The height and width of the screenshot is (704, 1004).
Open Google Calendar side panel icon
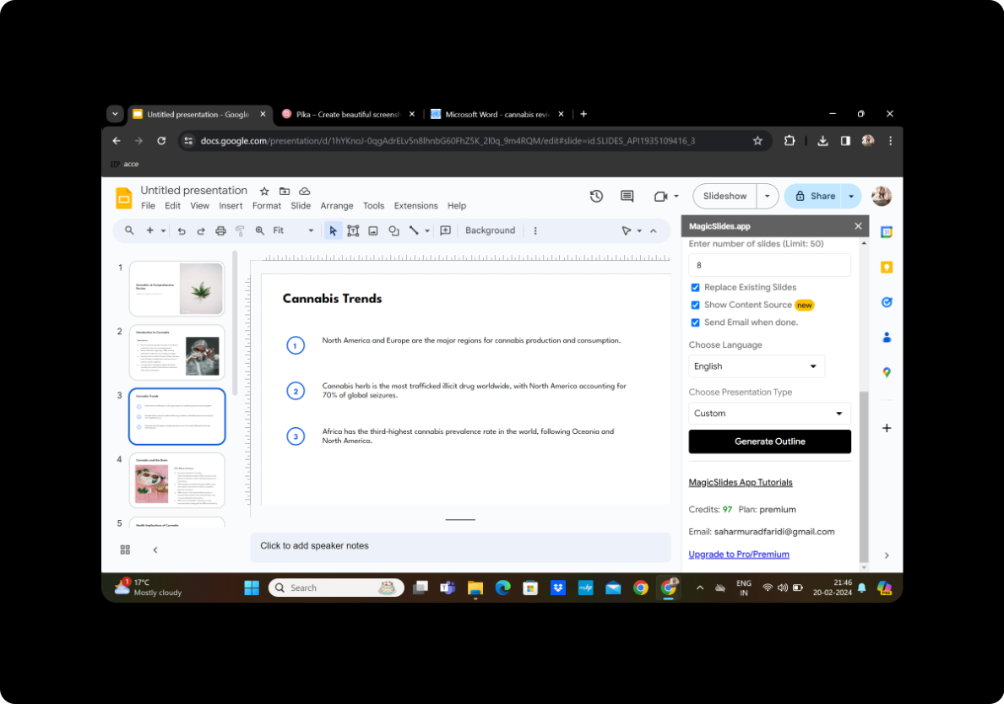pyautogui.click(x=887, y=232)
